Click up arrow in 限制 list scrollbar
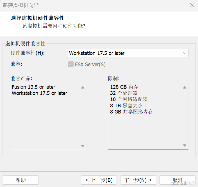The image size is (198, 187). tap(185, 87)
